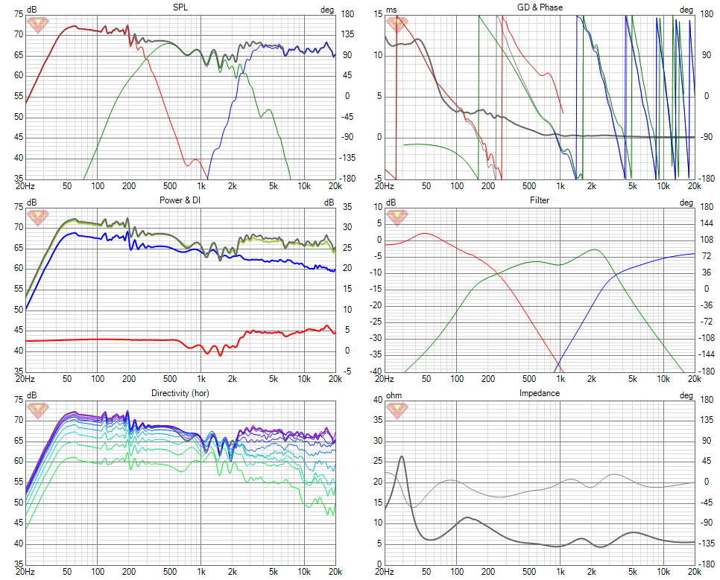This screenshot has height=580, width=720.
Task: Click the 20Hz axis label on SPL chart
Action: pyautogui.click(x=25, y=186)
